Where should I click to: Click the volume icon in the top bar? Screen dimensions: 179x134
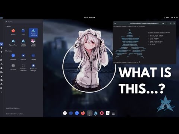(175, 17)
